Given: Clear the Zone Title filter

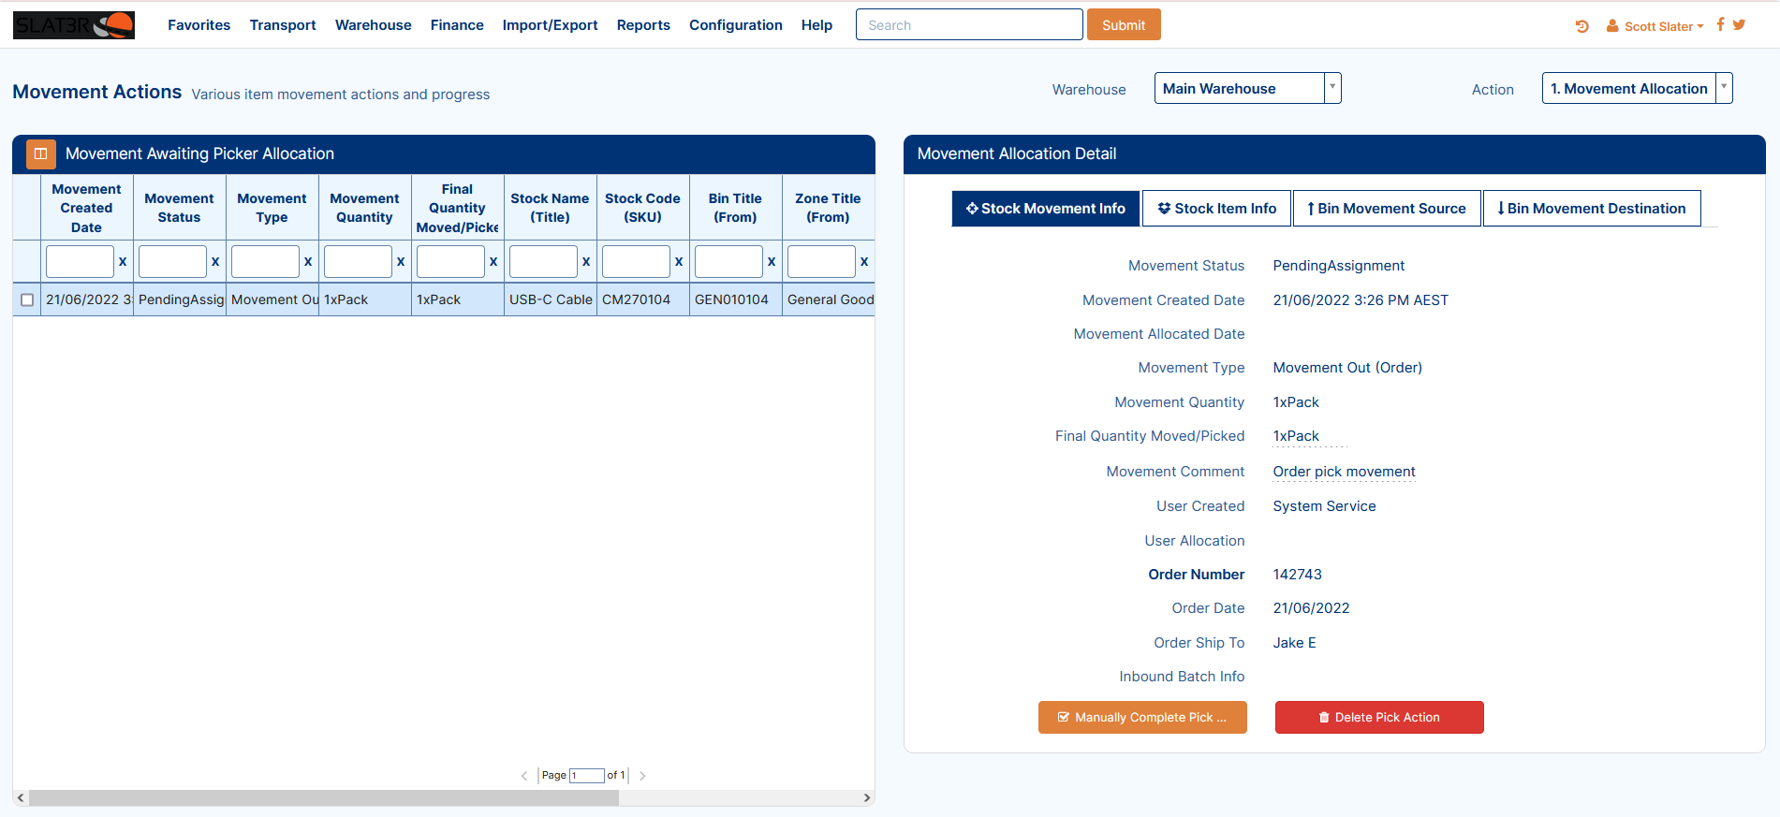Looking at the screenshot, I should coord(864,262).
